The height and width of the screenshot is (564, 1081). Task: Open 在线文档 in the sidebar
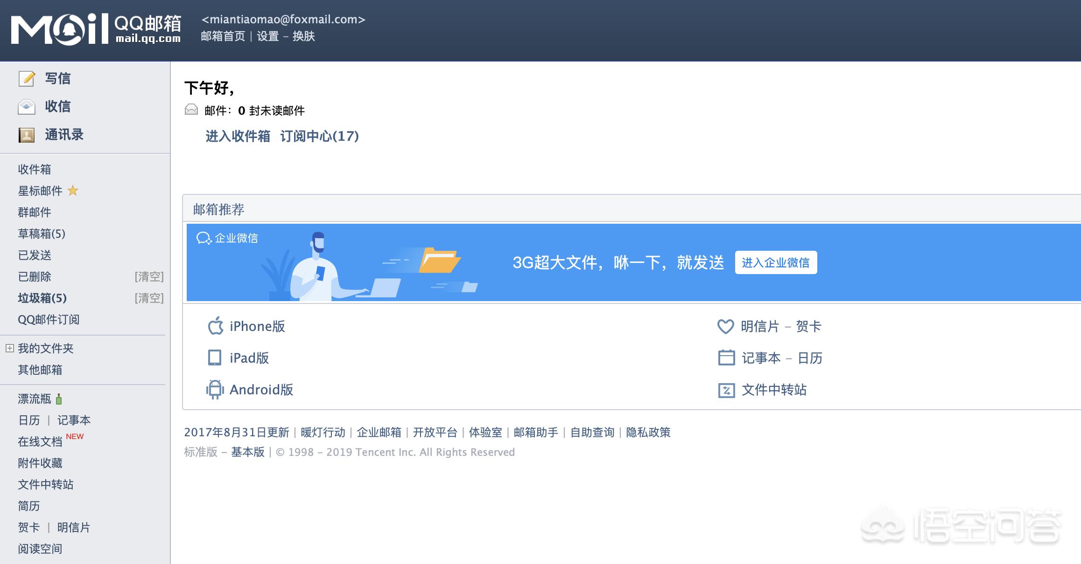tap(40, 441)
